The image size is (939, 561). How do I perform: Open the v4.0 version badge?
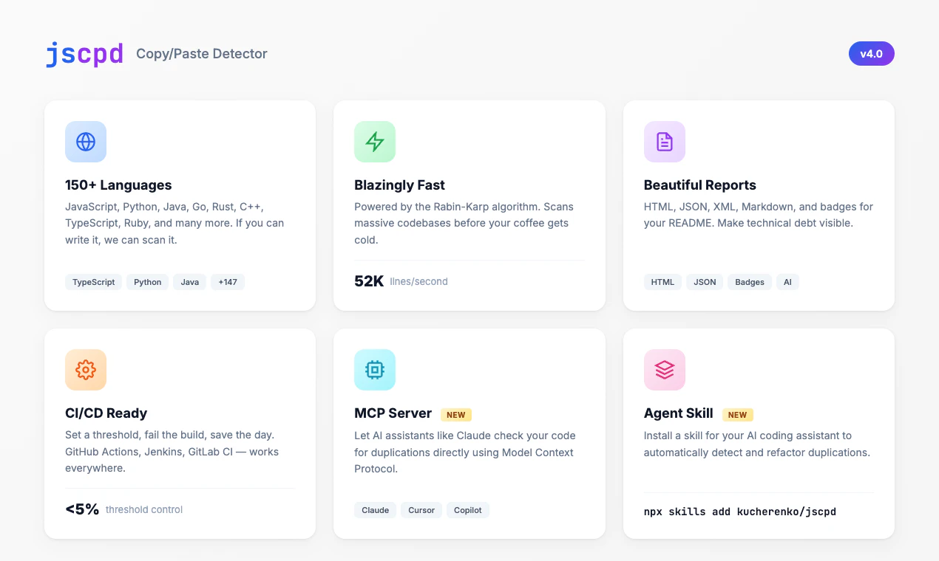coord(871,53)
